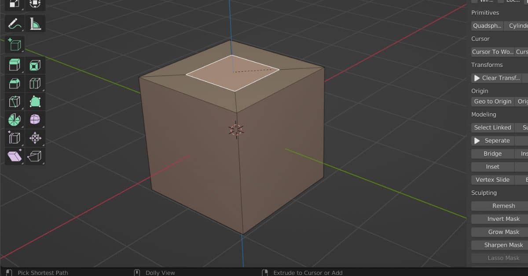Add a Cylinder primitive

tap(516, 26)
